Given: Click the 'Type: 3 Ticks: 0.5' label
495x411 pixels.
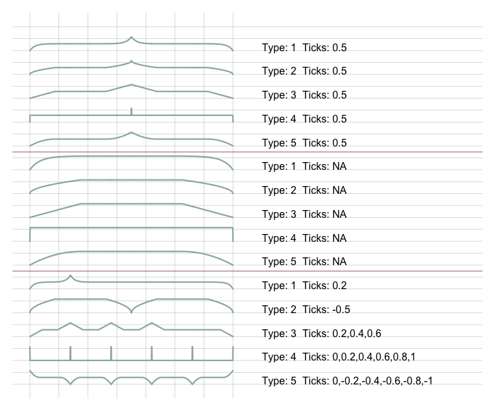Looking at the screenshot, I should pyautogui.click(x=304, y=95).
